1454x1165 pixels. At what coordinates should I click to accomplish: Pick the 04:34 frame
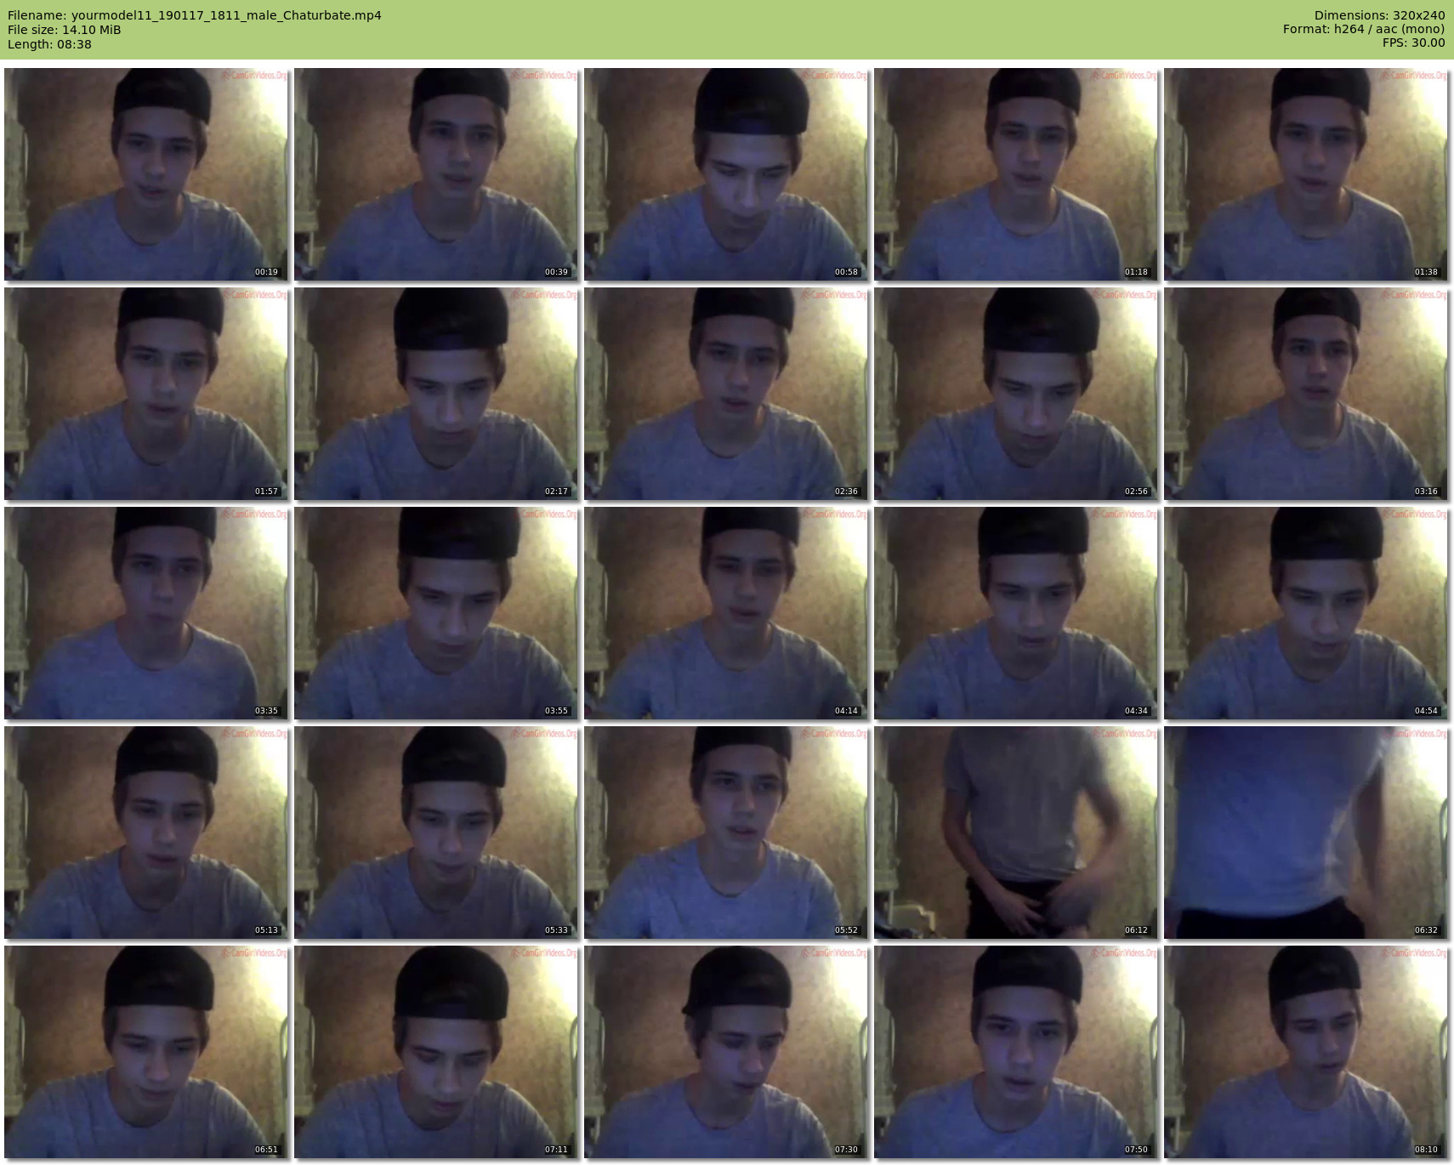pyautogui.click(x=1016, y=613)
